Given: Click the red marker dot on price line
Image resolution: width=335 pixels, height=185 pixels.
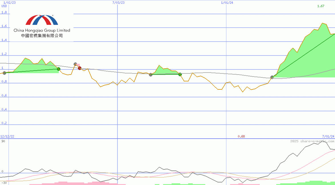Looking at the screenshot, I should 80,68.
